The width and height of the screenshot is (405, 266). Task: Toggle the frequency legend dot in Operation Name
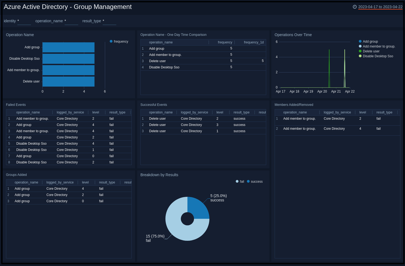point(111,41)
